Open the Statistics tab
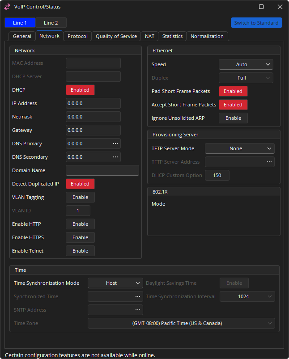Screen dimensions: 289x359 pos(172,36)
